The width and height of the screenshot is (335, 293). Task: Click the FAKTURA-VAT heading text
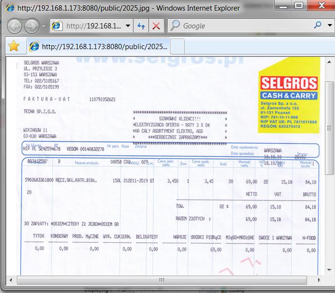click(x=47, y=99)
